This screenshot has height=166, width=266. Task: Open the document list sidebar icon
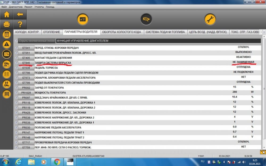pos(7,35)
